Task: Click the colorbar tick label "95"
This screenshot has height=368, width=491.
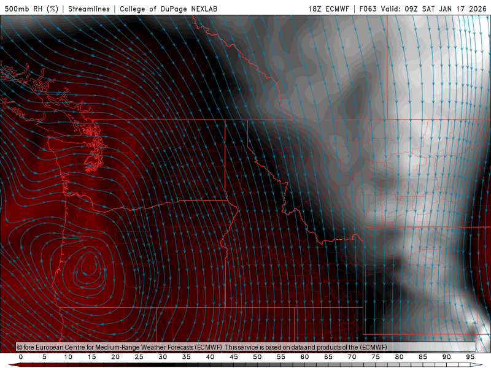Action: click(x=470, y=357)
